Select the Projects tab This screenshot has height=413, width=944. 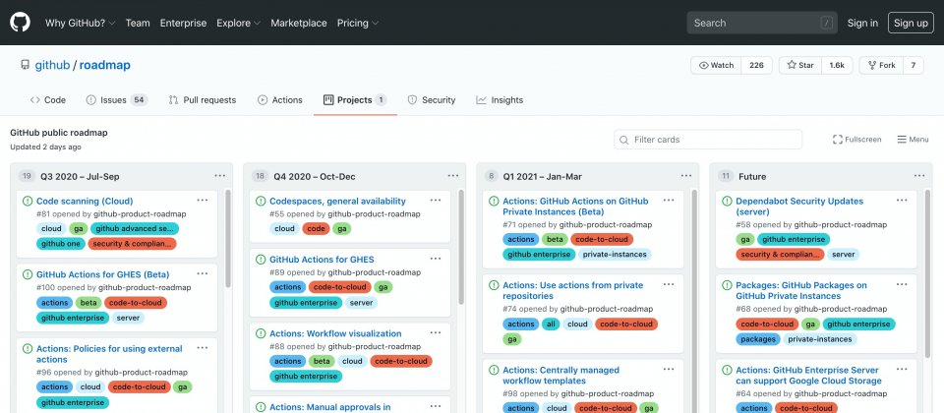[355, 100]
